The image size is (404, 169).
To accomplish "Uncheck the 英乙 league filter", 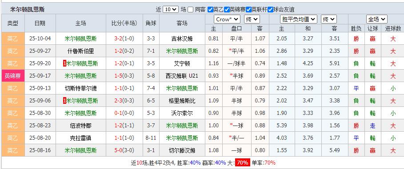I will (210, 10).
